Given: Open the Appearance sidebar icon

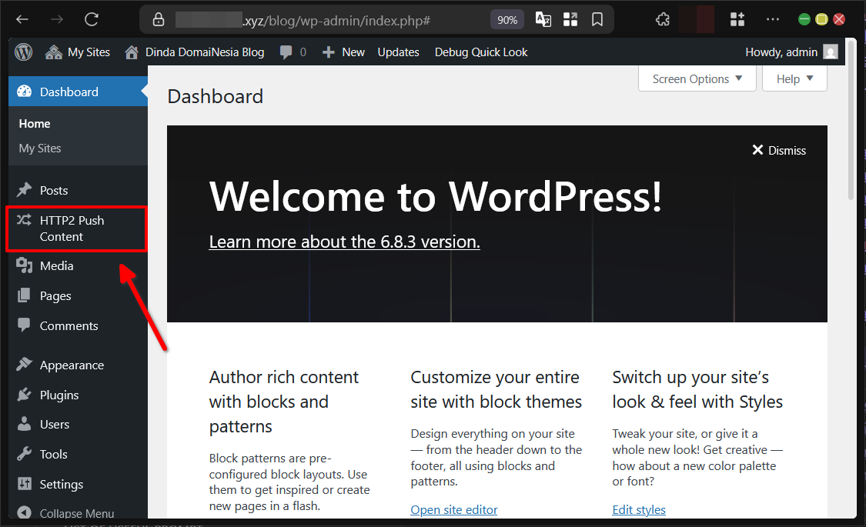Looking at the screenshot, I should (x=25, y=365).
